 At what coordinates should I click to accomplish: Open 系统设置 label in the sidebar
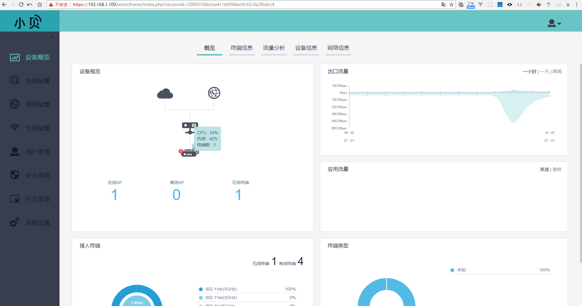click(x=38, y=223)
